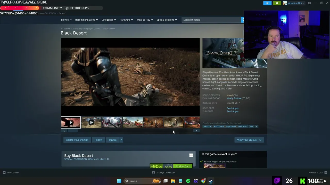Select the Action RPG tag
Viewport: 330px width, 185px height.
click(219, 126)
